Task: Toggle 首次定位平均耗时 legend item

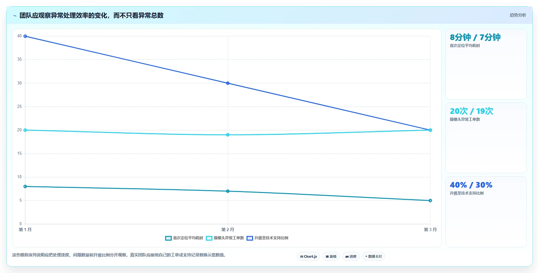Action: tap(184, 238)
